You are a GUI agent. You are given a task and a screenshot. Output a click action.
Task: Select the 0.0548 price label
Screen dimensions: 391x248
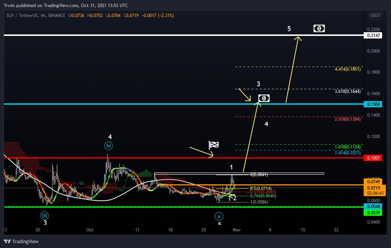coord(373,206)
